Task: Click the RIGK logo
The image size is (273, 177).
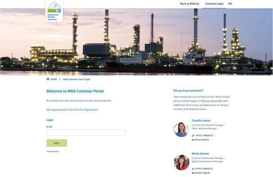Action: tap(54, 11)
